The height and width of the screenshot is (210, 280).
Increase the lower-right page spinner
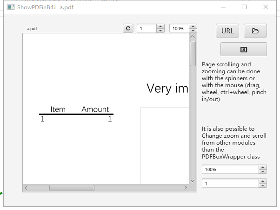[x=263, y=181]
